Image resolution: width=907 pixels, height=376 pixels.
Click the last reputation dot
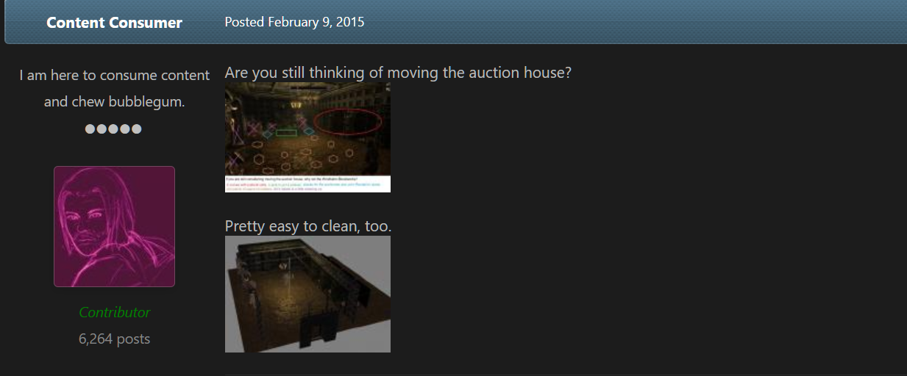point(137,129)
